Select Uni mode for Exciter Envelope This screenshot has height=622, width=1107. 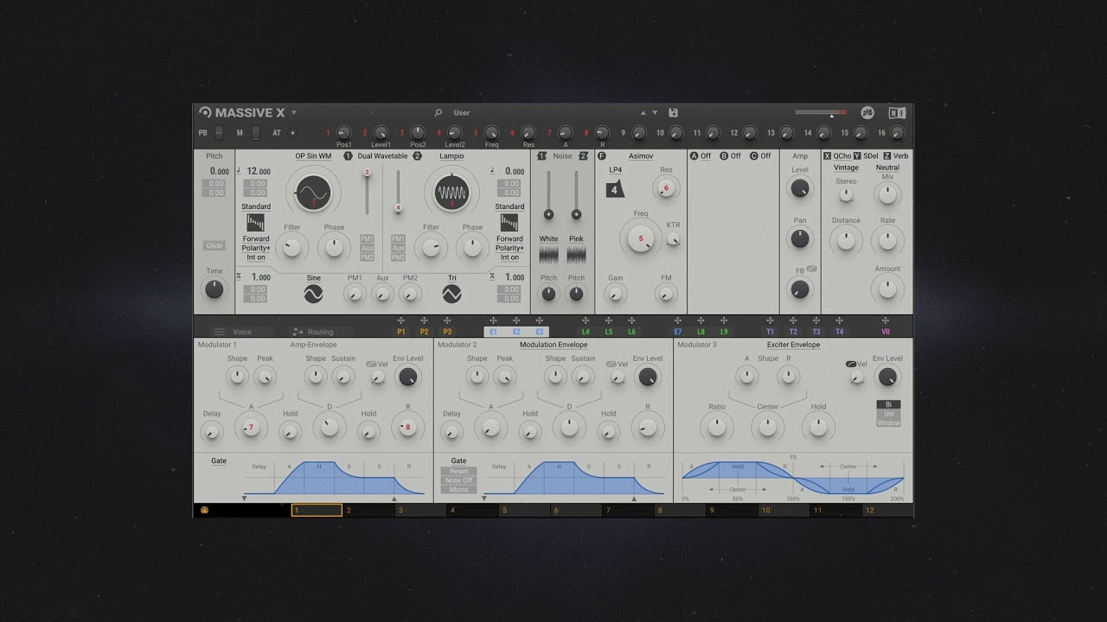pos(888,414)
